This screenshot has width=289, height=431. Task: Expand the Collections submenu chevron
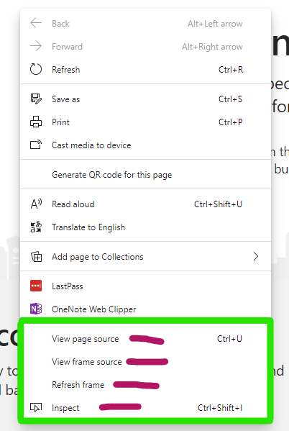tap(256, 256)
